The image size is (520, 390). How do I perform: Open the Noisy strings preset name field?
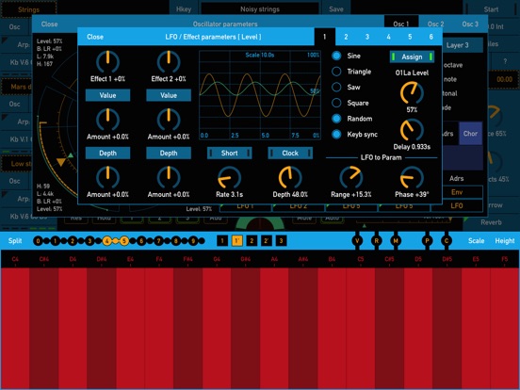coord(260,9)
